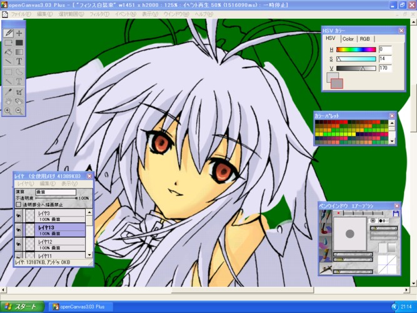
Task: Click the V value input field showing 170
Action: point(385,68)
